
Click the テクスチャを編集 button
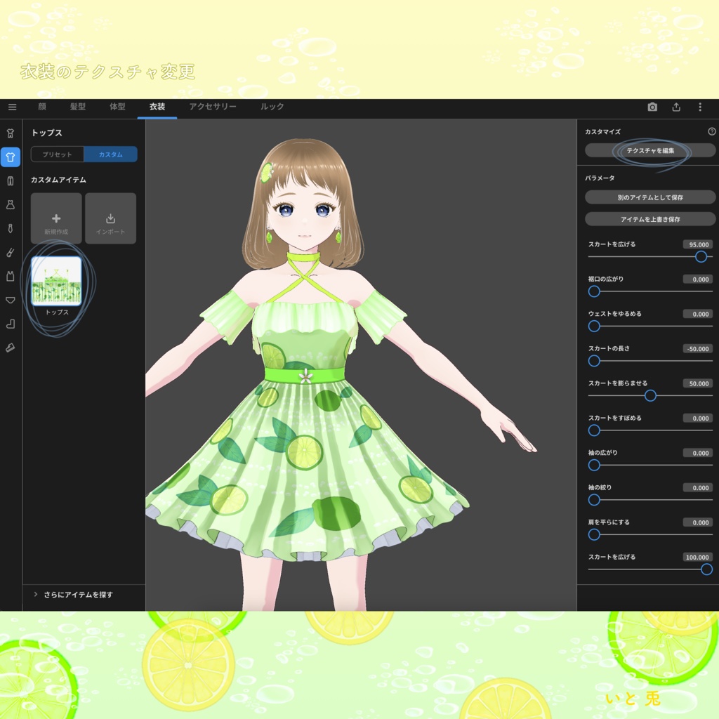pyautogui.click(x=650, y=150)
